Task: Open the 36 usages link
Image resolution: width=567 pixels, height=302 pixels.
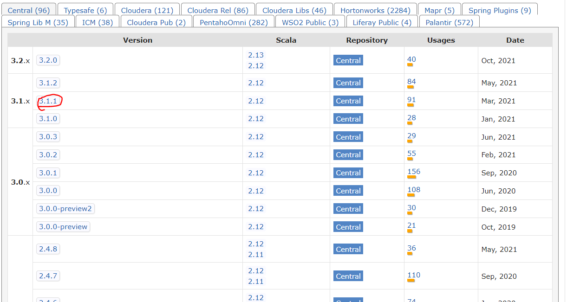Action: pos(411,248)
